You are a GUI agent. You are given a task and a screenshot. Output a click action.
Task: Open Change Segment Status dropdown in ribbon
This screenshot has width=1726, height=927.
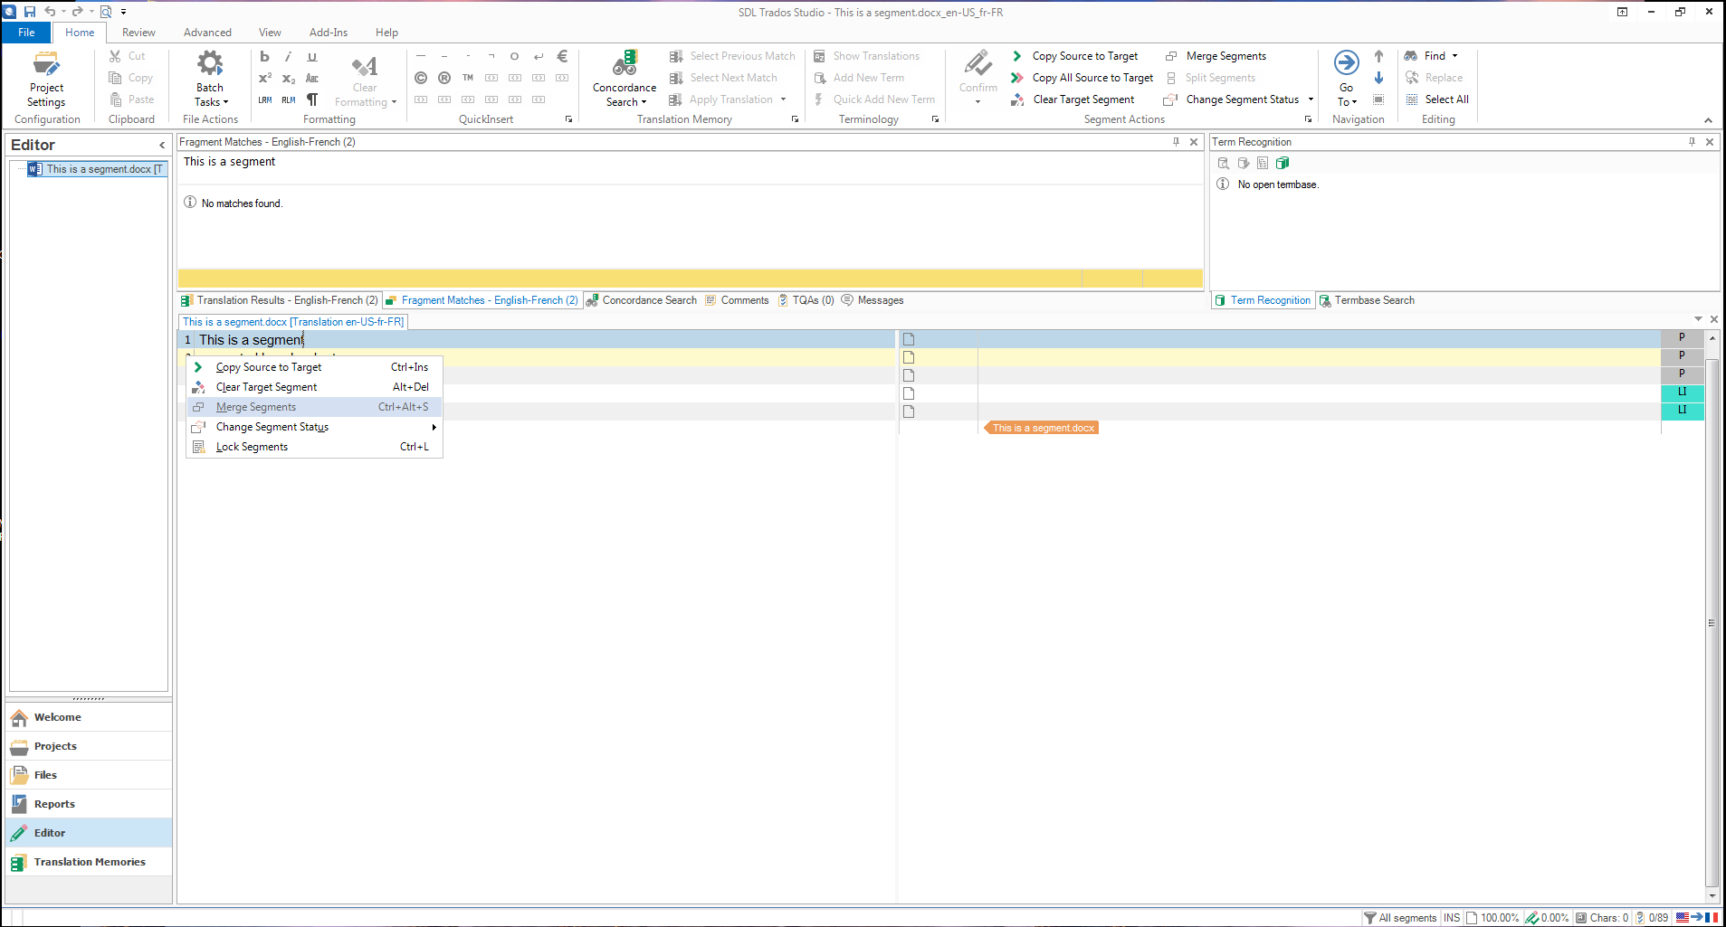[x=1310, y=99]
